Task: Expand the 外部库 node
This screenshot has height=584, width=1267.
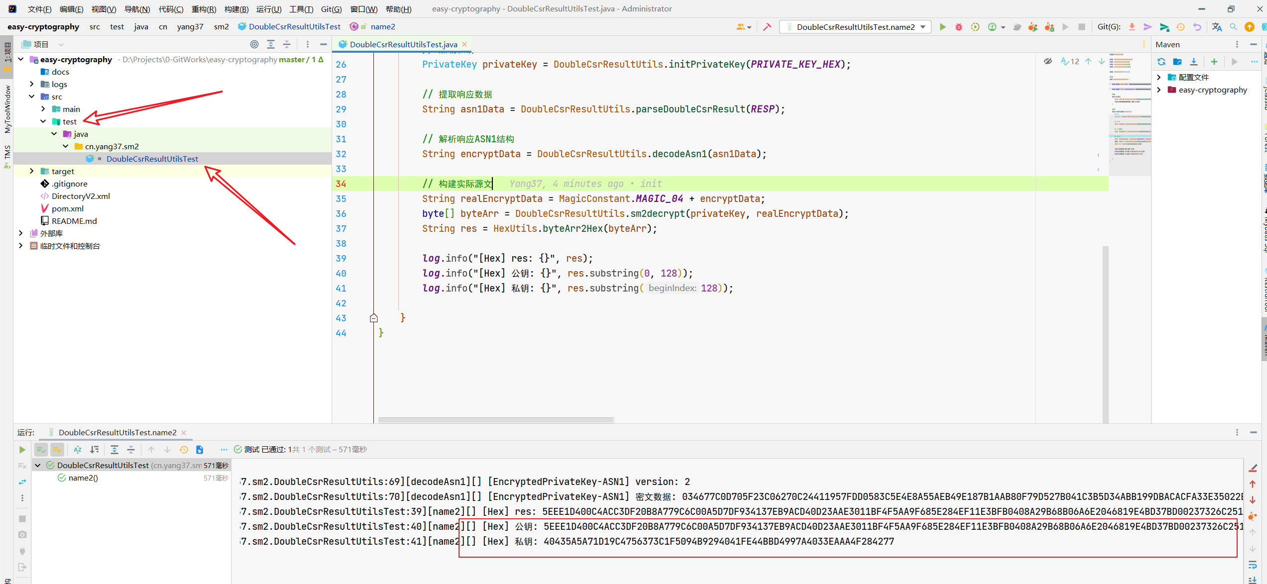Action: click(20, 233)
